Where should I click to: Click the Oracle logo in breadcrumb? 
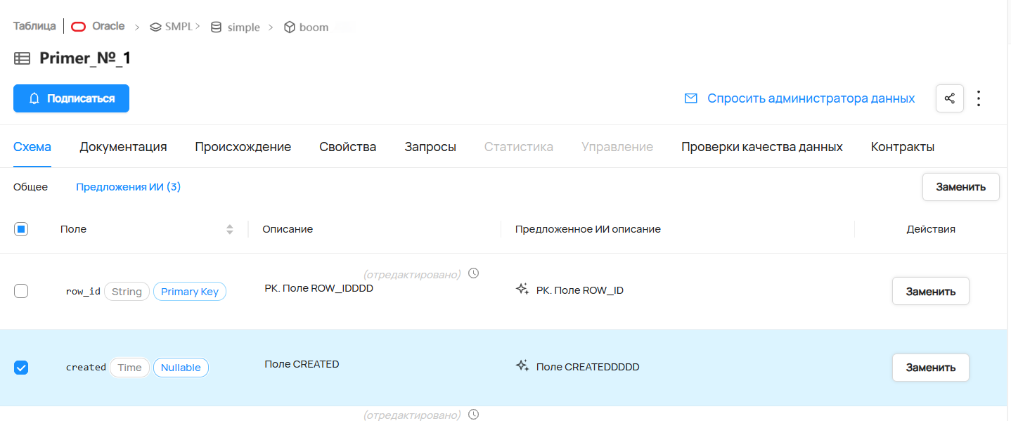79,27
